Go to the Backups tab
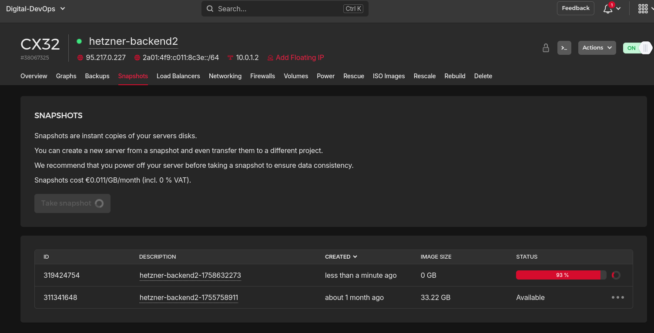The height and width of the screenshot is (333, 654). pos(97,76)
